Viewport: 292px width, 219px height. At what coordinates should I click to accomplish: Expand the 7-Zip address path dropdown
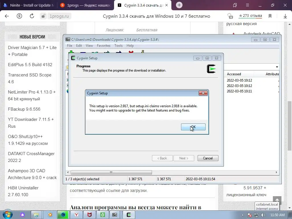(x=277, y=67)
